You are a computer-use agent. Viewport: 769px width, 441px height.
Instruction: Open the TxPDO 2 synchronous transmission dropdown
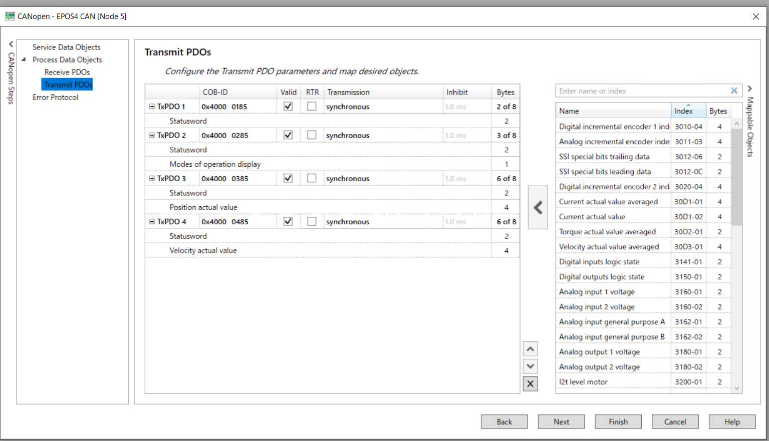coord(383,135)
